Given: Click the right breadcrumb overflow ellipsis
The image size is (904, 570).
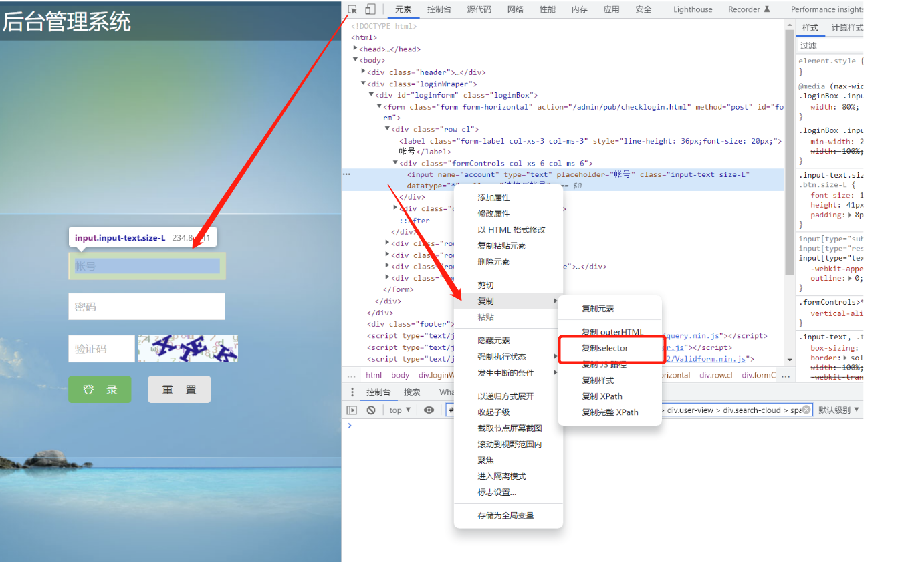Looking at the screenshot, I should pos(786,375).
